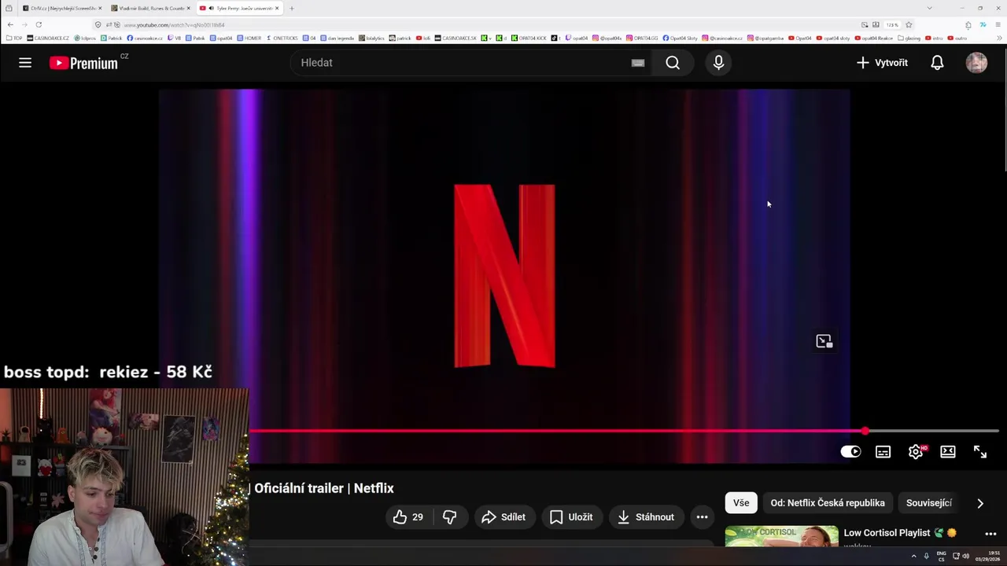This screenshot has height=566, width=1007.
Task: Open Low Cortisol Playlist video title
Action: coord(900,533)
